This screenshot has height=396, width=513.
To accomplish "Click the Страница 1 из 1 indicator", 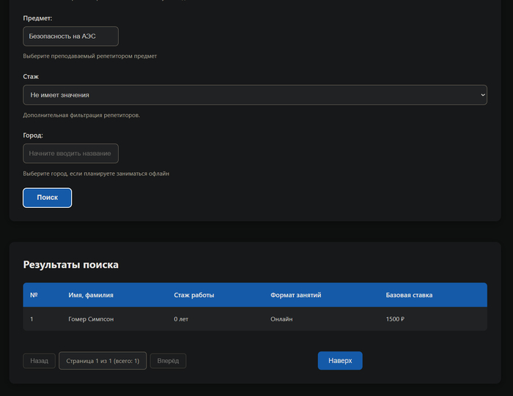I will pos(103,361).
